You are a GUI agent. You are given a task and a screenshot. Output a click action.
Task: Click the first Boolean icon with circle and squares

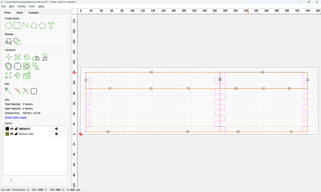point(8,41)
